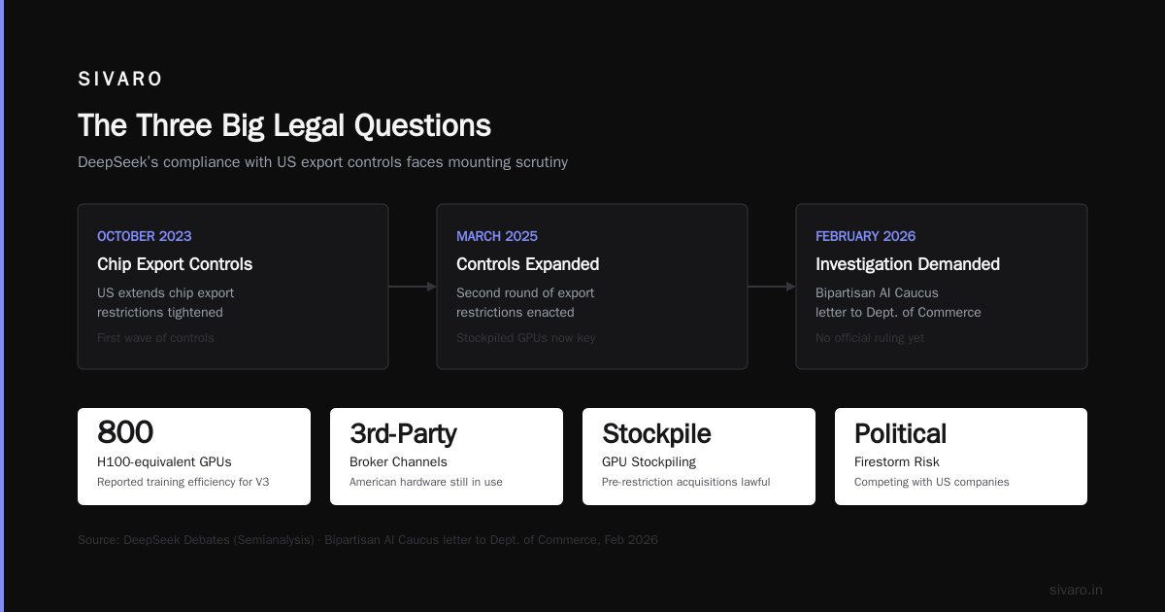Click the "First wave of controls" note
1165x612 pixels.
(x=155, y=338)
